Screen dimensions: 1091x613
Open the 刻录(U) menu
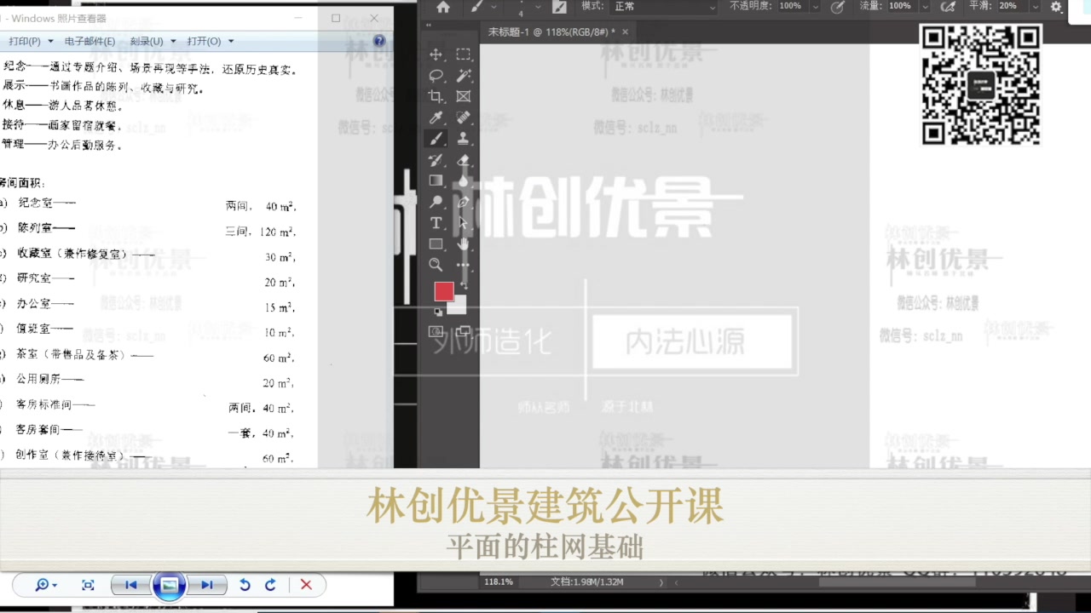tap(153, 41)
